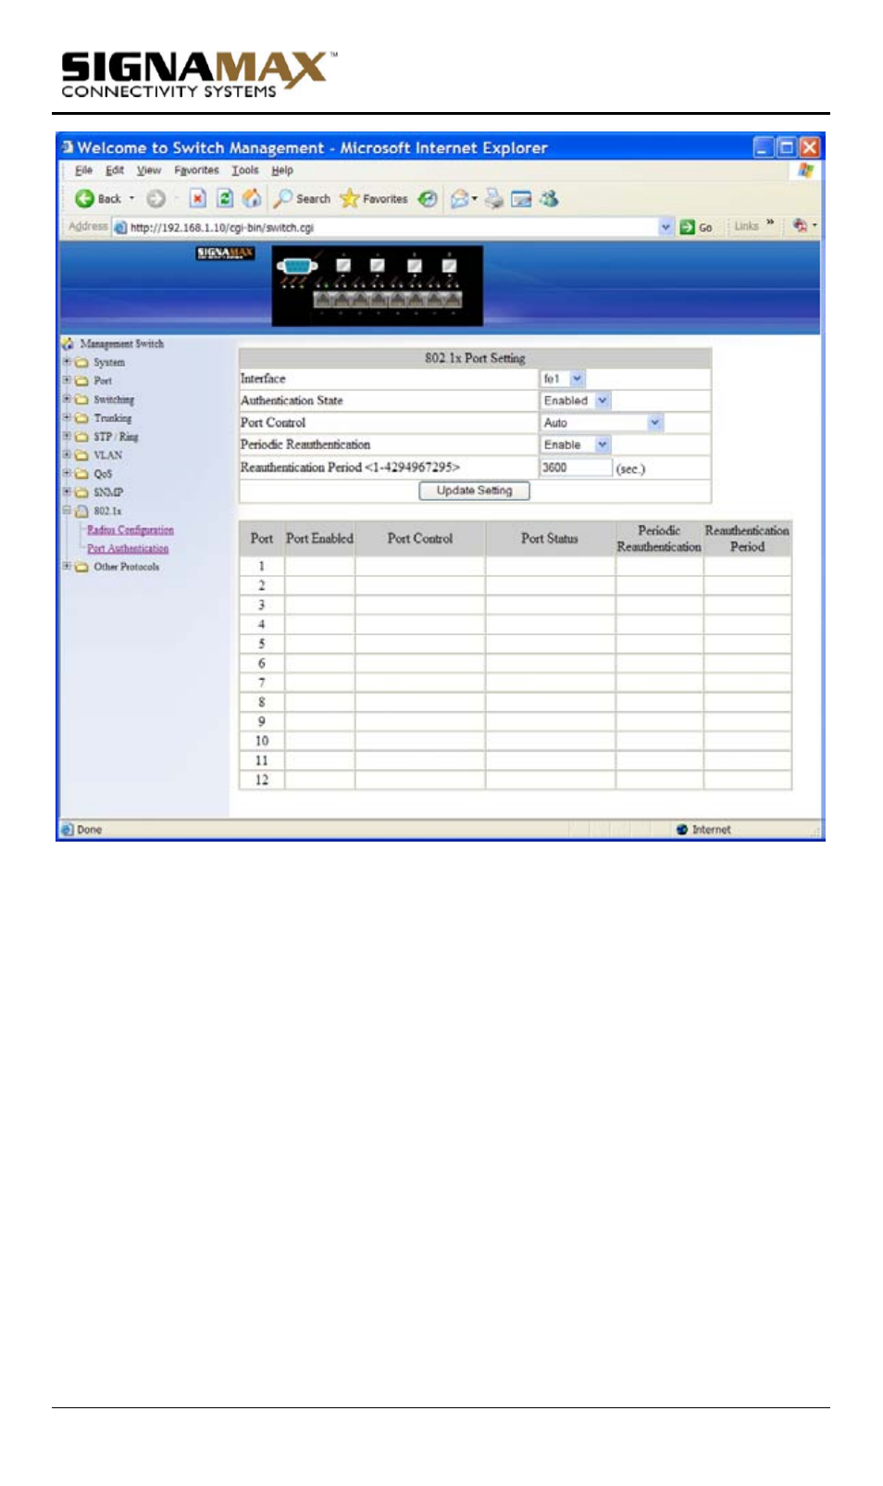Click the Port Control column header

point(420,539)
